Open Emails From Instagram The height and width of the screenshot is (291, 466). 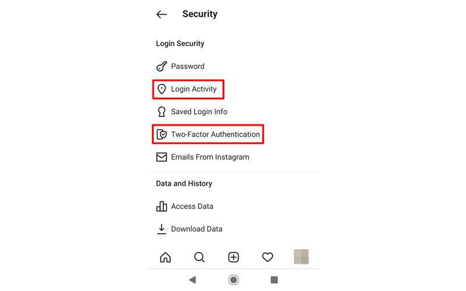coord(210,157)
